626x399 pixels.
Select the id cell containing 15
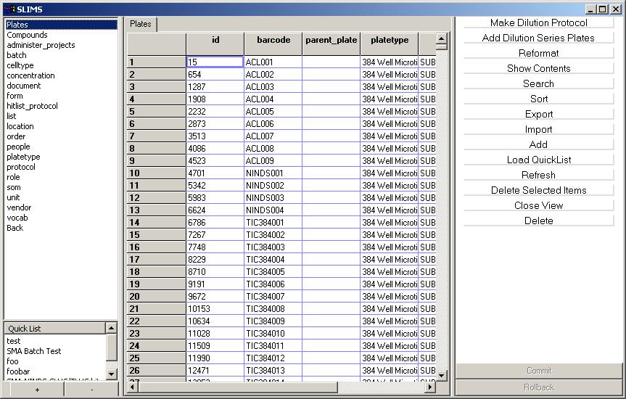tap(215, 62)
